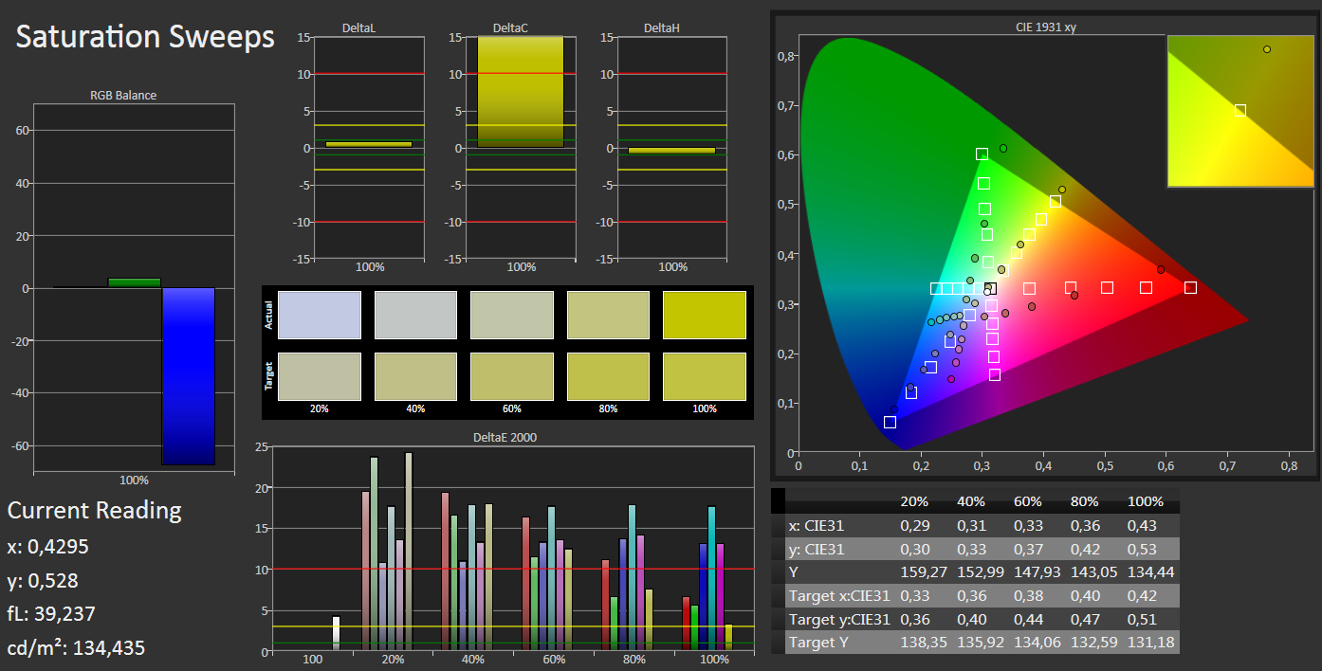The width and height of the screenshot is (1322, 671).
Task: Click the green primary target square on CIE chart
Action: click(982, 154)
